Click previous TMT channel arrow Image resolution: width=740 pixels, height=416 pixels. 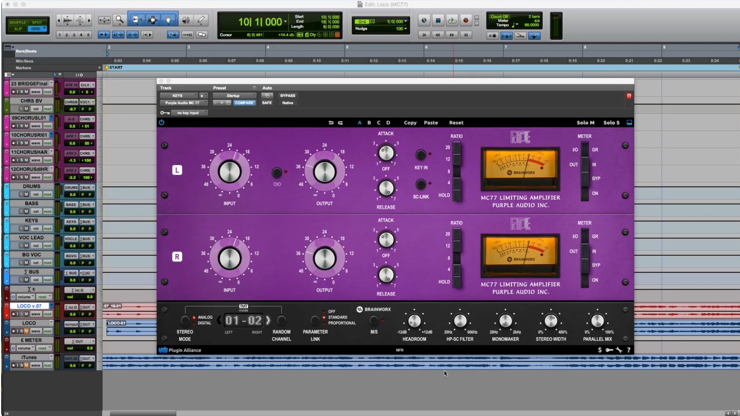click(x=219, y=320)
